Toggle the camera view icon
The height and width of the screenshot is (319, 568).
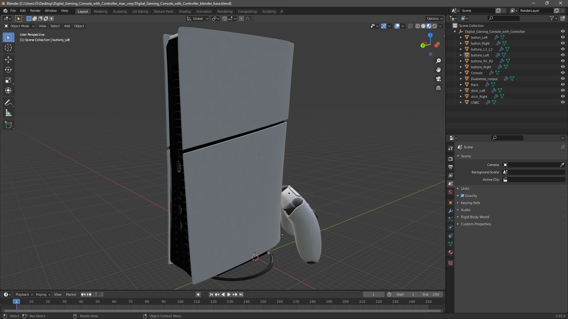pyautogui.click(x=438, y=79)
